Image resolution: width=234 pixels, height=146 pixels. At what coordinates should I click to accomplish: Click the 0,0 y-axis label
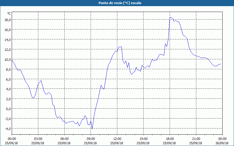[8, 109]
